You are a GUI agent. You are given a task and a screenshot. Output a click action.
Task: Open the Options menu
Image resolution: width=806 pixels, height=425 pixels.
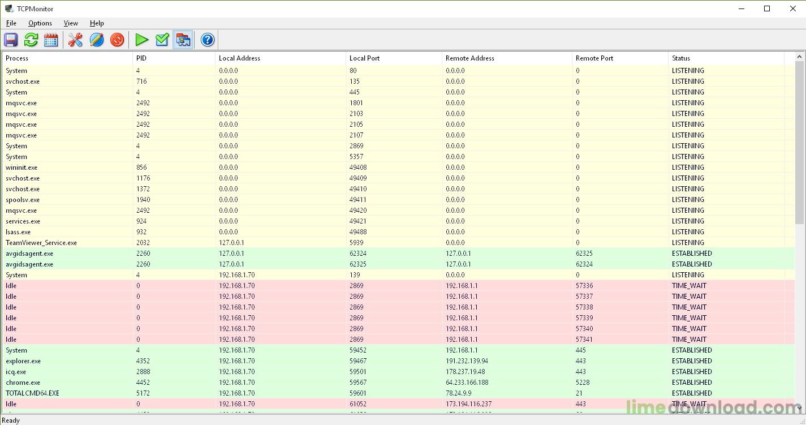click(40, 23)
